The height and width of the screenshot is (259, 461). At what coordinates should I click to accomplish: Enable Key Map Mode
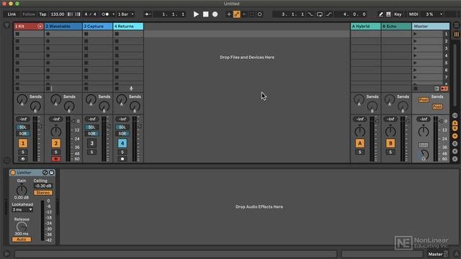(398, 14)
